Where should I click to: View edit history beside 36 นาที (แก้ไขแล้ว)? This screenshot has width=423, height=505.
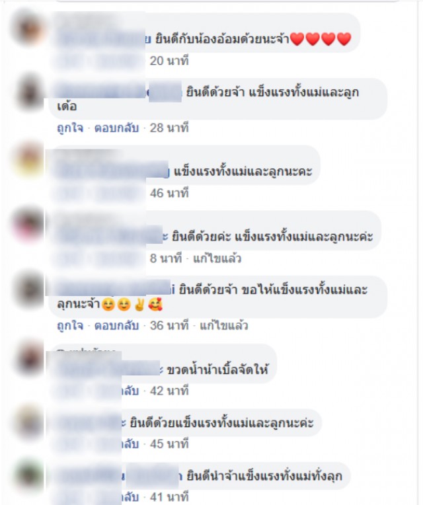224,326
